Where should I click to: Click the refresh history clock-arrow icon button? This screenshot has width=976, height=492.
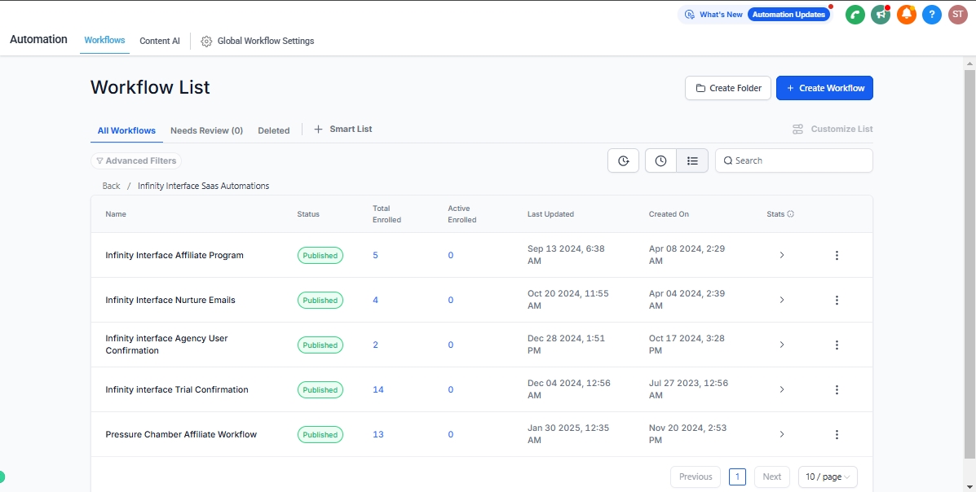point(623,161)
